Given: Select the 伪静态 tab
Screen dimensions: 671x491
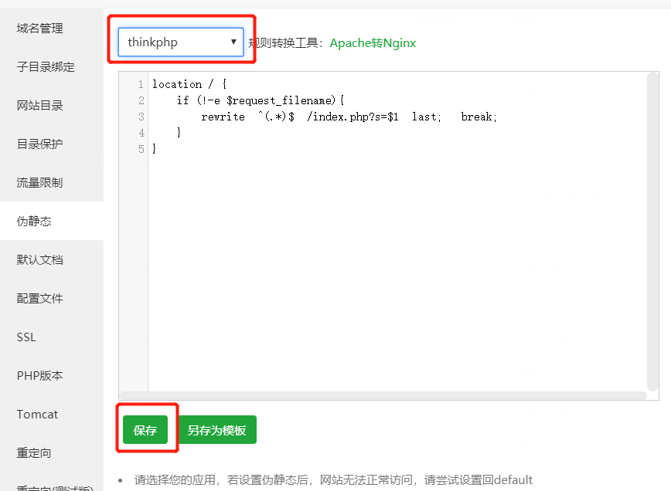Looking at the screenshot, I should 34,222.
